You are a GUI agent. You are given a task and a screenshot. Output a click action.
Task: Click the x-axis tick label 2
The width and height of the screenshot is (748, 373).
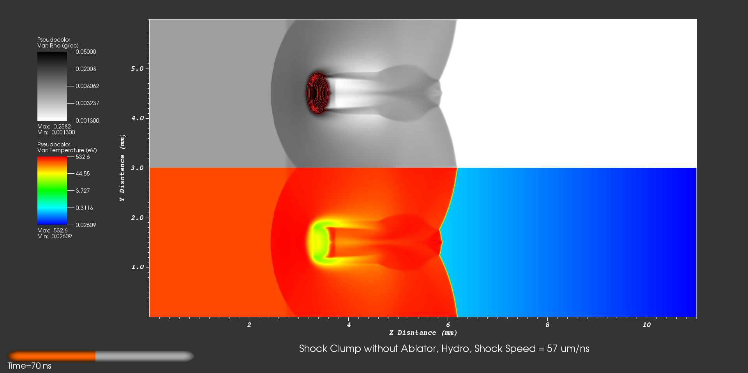pos(249,325)
